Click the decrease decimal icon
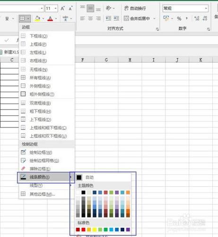The height and width of the screenshot is (237, 218). pyautogui.click(x=205, y=18)
